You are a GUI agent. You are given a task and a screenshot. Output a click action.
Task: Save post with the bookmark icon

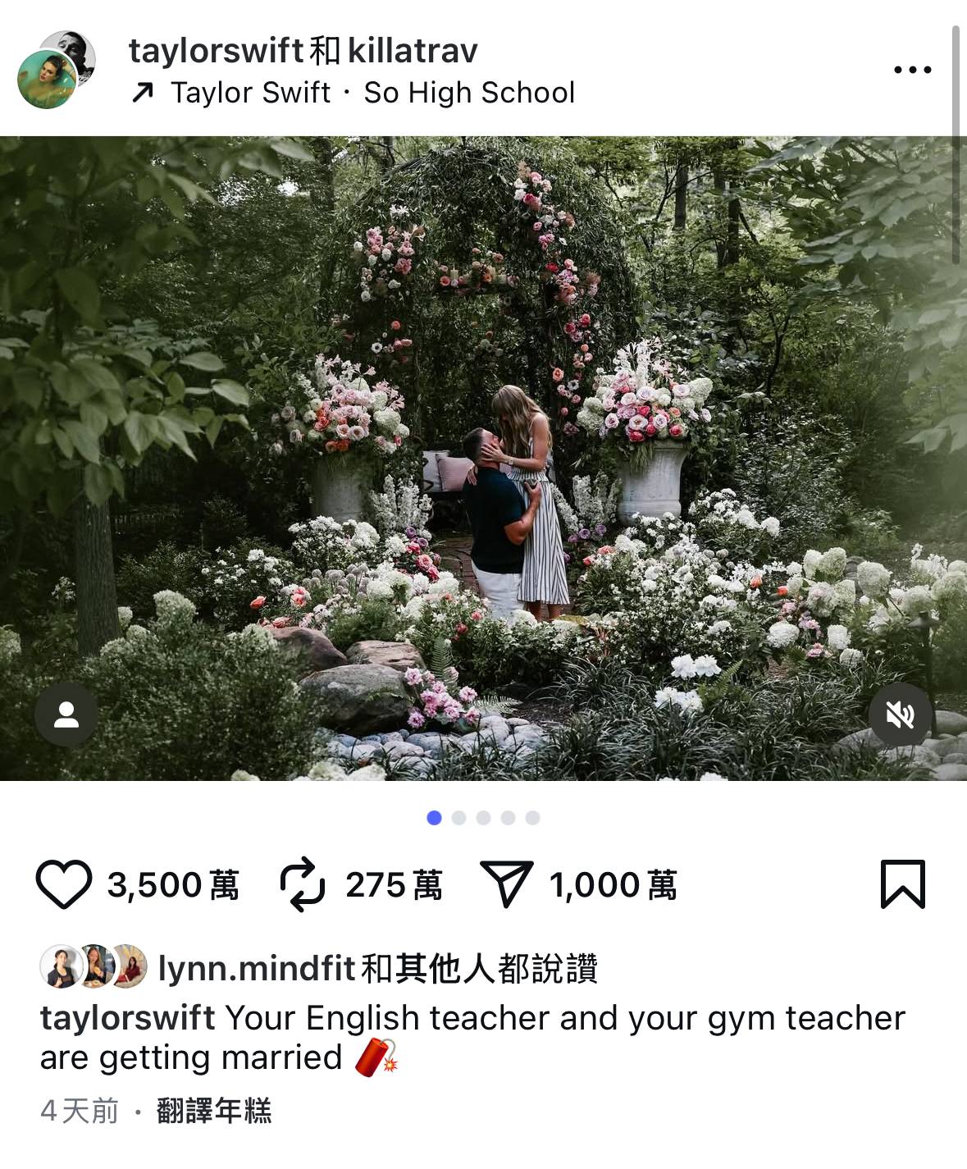pos(903,884)
